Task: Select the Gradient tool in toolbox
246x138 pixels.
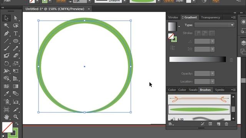Action: (15, 86)
